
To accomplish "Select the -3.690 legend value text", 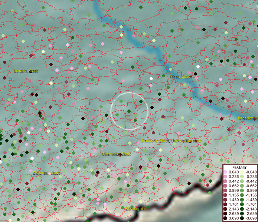I will 251,218.
